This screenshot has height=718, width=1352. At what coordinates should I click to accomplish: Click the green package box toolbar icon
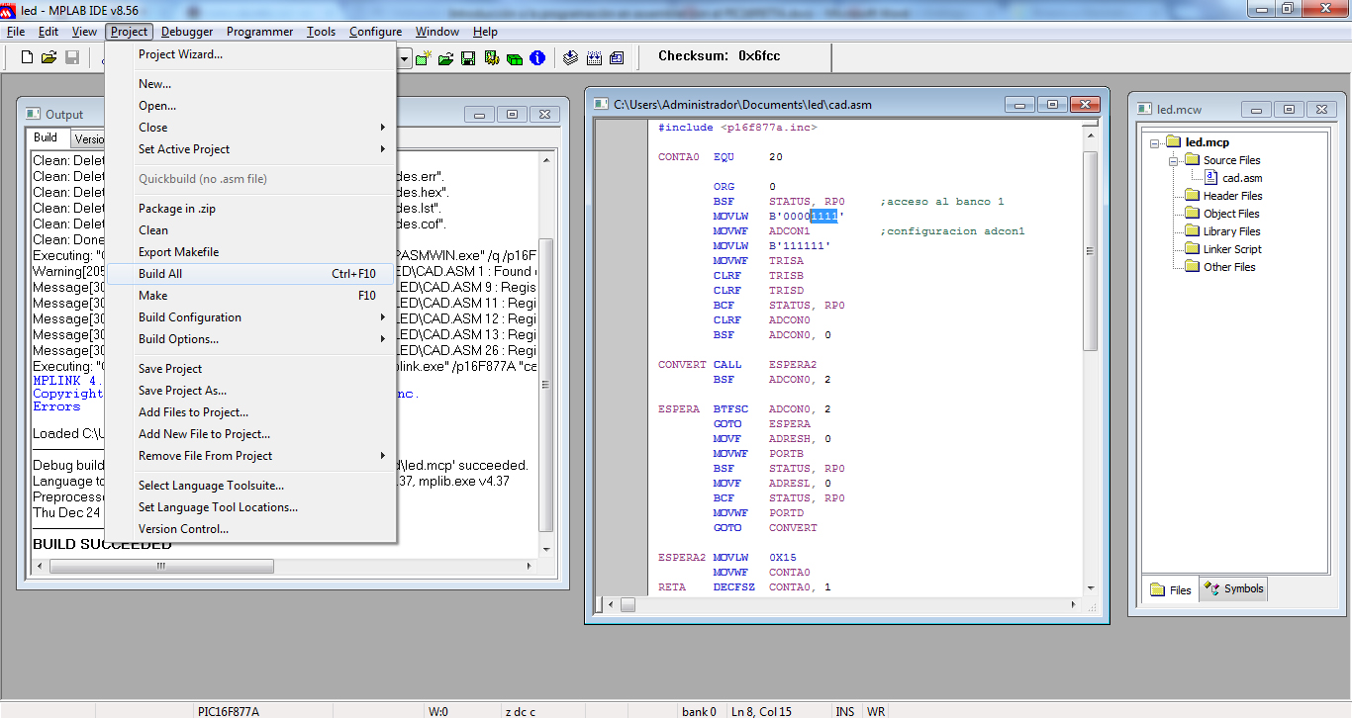point(515,57)
